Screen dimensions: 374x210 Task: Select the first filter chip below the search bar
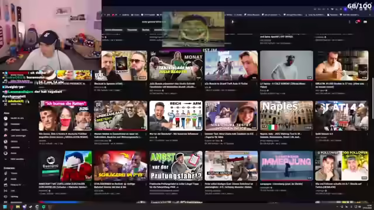[114, 30]
